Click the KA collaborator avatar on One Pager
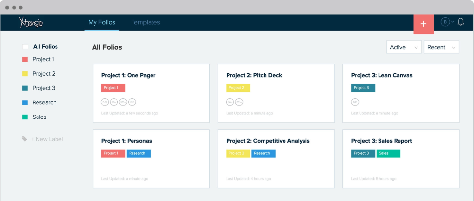474x201 pixels. (x=105, y=102)
